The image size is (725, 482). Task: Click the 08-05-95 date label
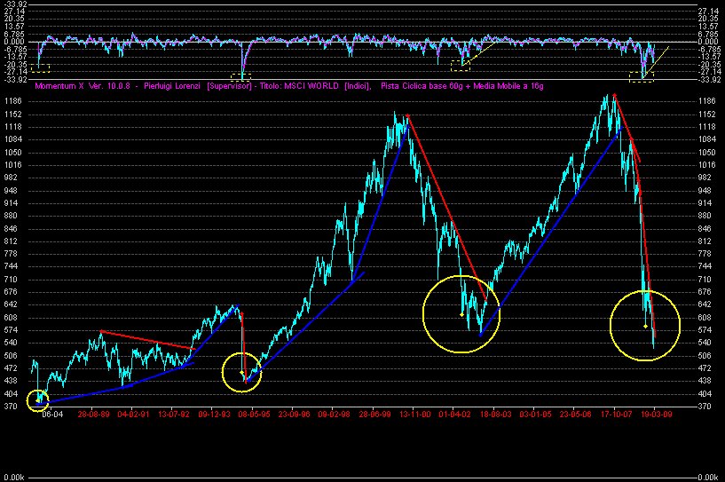[x=254, y=414]
